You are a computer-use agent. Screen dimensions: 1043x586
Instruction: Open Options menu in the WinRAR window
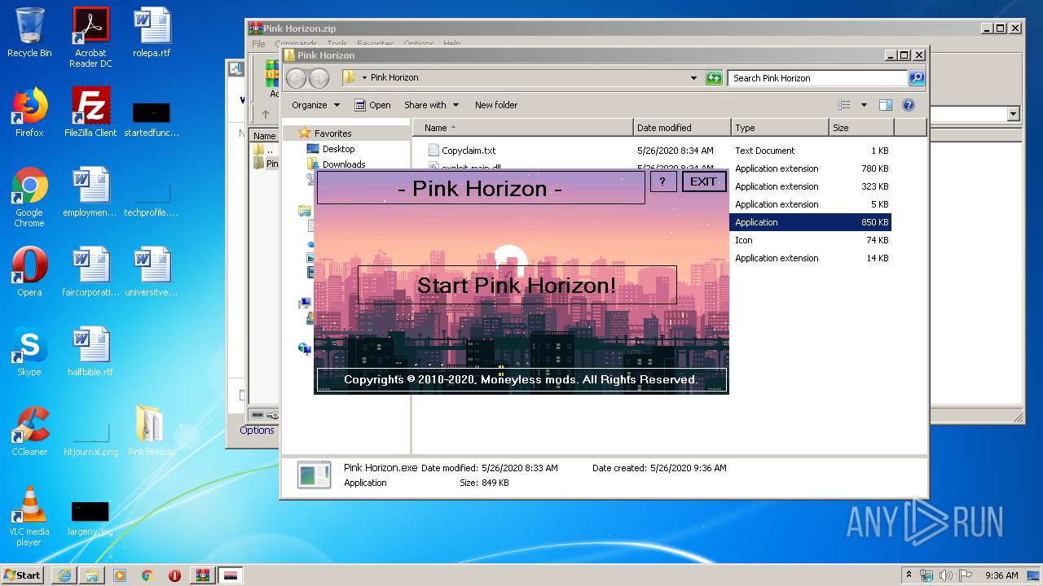[x=418, y=44]
